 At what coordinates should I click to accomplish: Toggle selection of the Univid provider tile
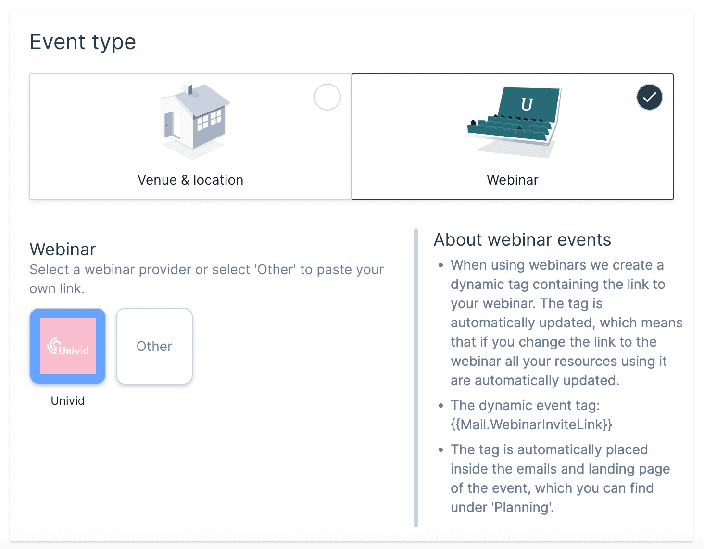pyautogui.click(x=67, y=346)
